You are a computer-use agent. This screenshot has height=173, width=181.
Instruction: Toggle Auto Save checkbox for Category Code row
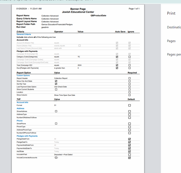pyautogui.click(x=117, y=57)
